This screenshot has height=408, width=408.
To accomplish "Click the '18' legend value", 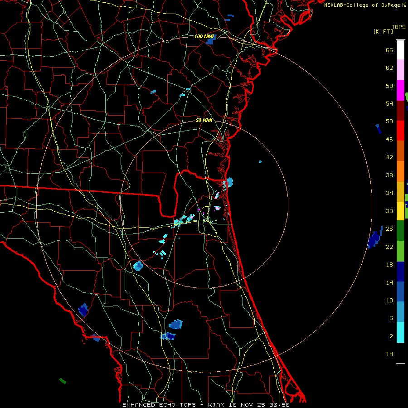I will (389, 265).
